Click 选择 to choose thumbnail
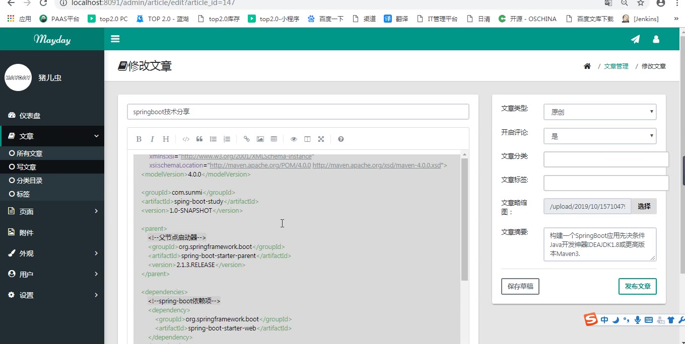This screenshot has height=344, width=685. 644,206
